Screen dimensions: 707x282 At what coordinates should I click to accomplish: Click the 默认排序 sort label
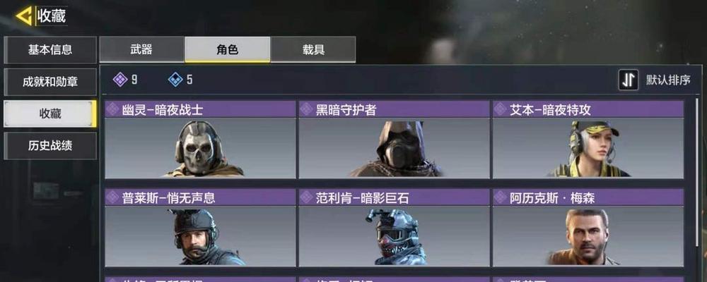(x=668, y=80)
